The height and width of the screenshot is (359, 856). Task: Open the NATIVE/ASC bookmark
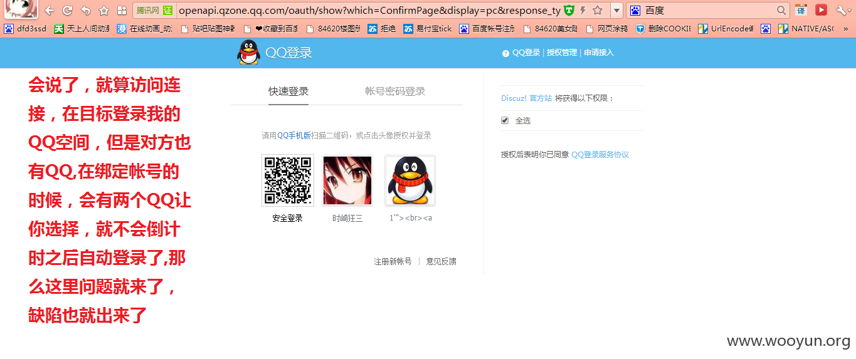coord(806,29)
